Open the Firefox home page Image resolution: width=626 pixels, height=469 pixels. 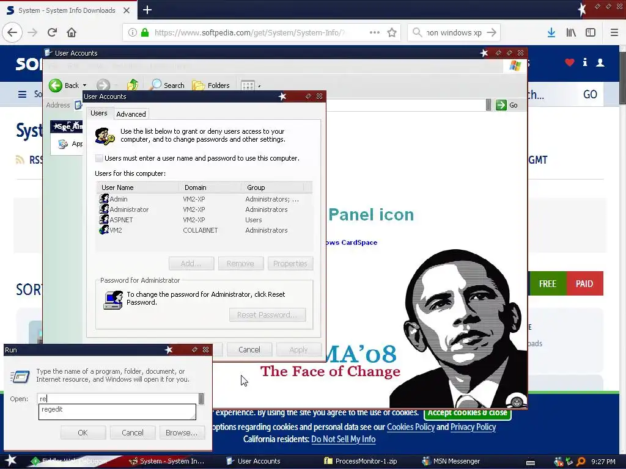72,32
